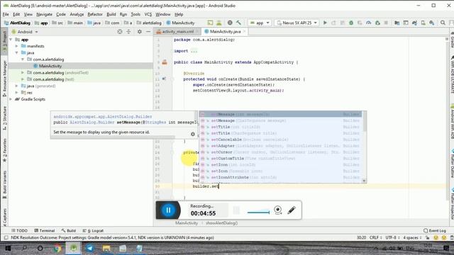Image resolution: width=454 pixels, height=255 pixels.
Task: Click the UTF-8 encoding status item
Action: (x=392, y=238)
